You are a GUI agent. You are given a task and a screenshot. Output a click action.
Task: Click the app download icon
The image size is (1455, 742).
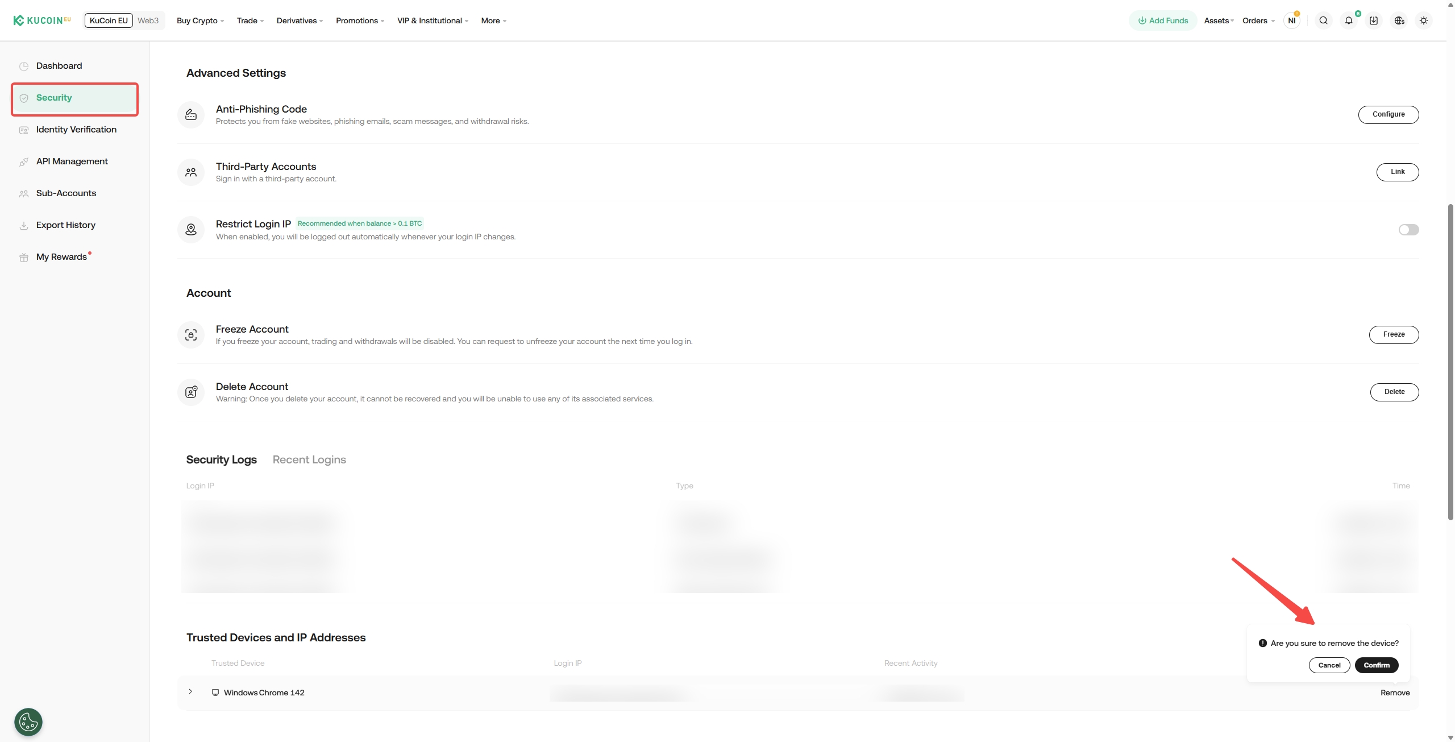[x=1373, y=20]
